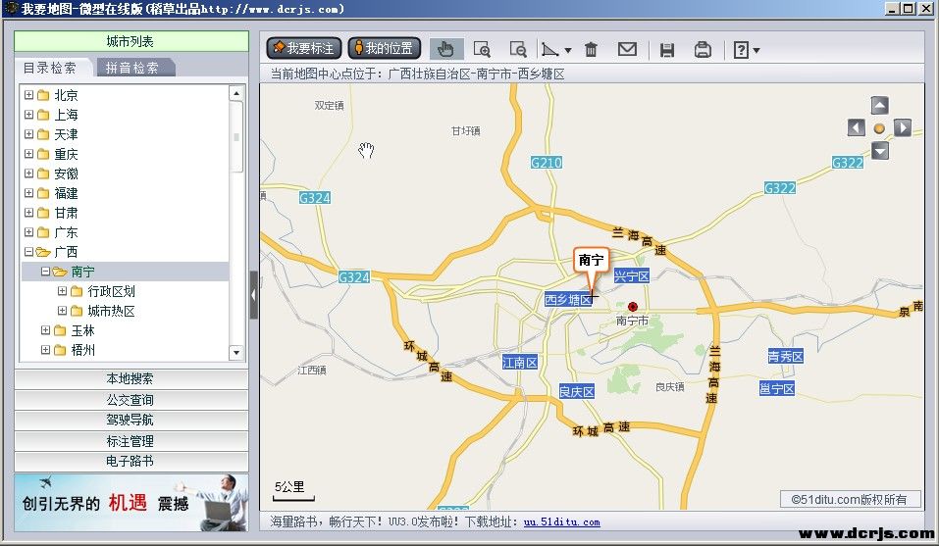Save the map with floppy disk icon
Image resolution: width=939 pixels, height=546 pixels.
click(x=667, y=49)
